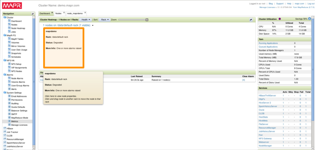
Task: Click the CLDB MapR icon in navigation
Action: click(x=5, y=136)
